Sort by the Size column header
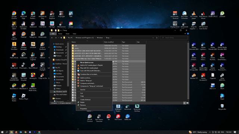The height and width of the screenshot is (134, 239). 141,42
